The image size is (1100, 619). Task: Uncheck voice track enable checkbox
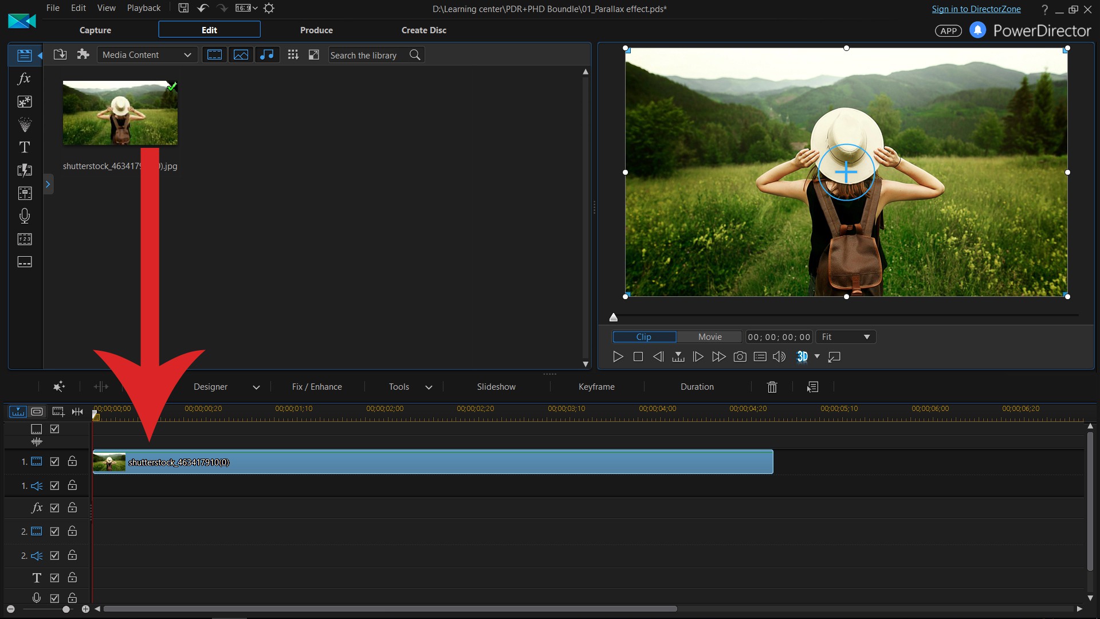pyautogui.click(x=54, y=598)
